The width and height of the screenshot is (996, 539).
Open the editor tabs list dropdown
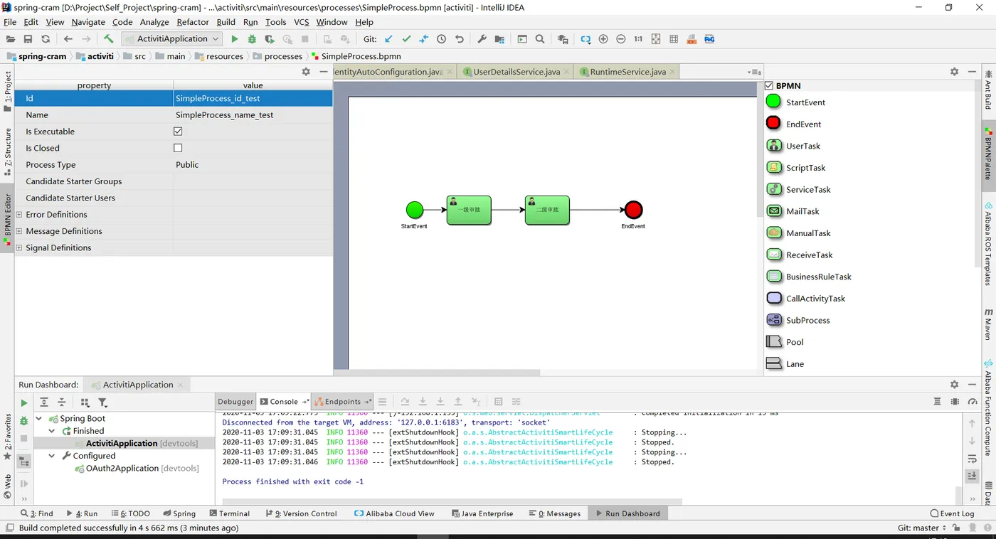(754, 72)
